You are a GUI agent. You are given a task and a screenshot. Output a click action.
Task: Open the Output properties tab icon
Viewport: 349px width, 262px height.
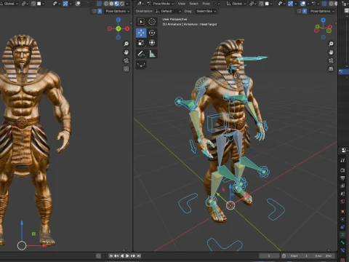(x=342, y=178)
